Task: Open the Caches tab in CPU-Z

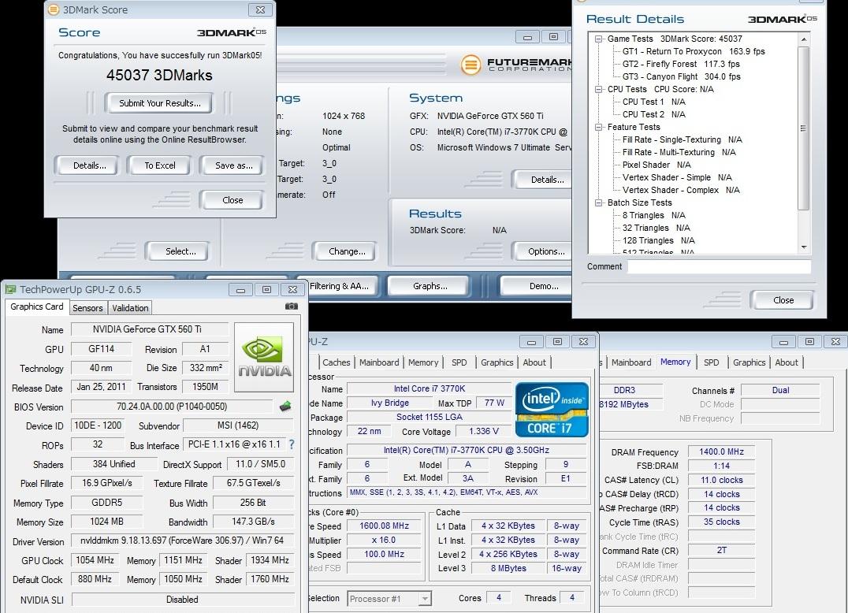Action: [x=337, y=362]
